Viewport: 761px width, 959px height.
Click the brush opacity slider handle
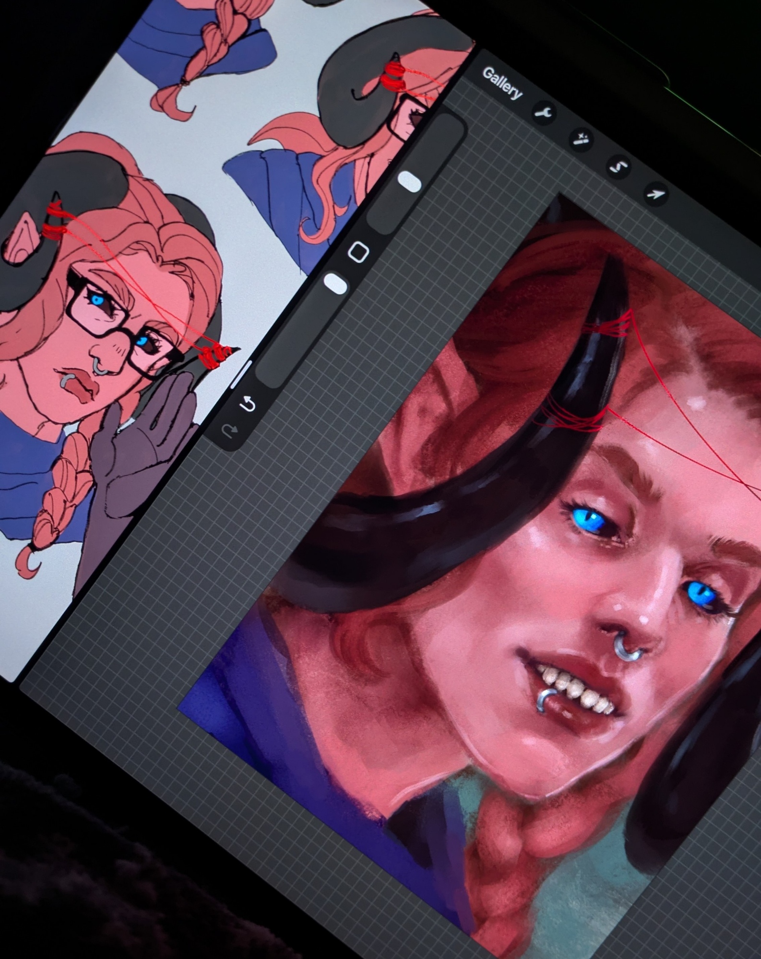(335, 283)
